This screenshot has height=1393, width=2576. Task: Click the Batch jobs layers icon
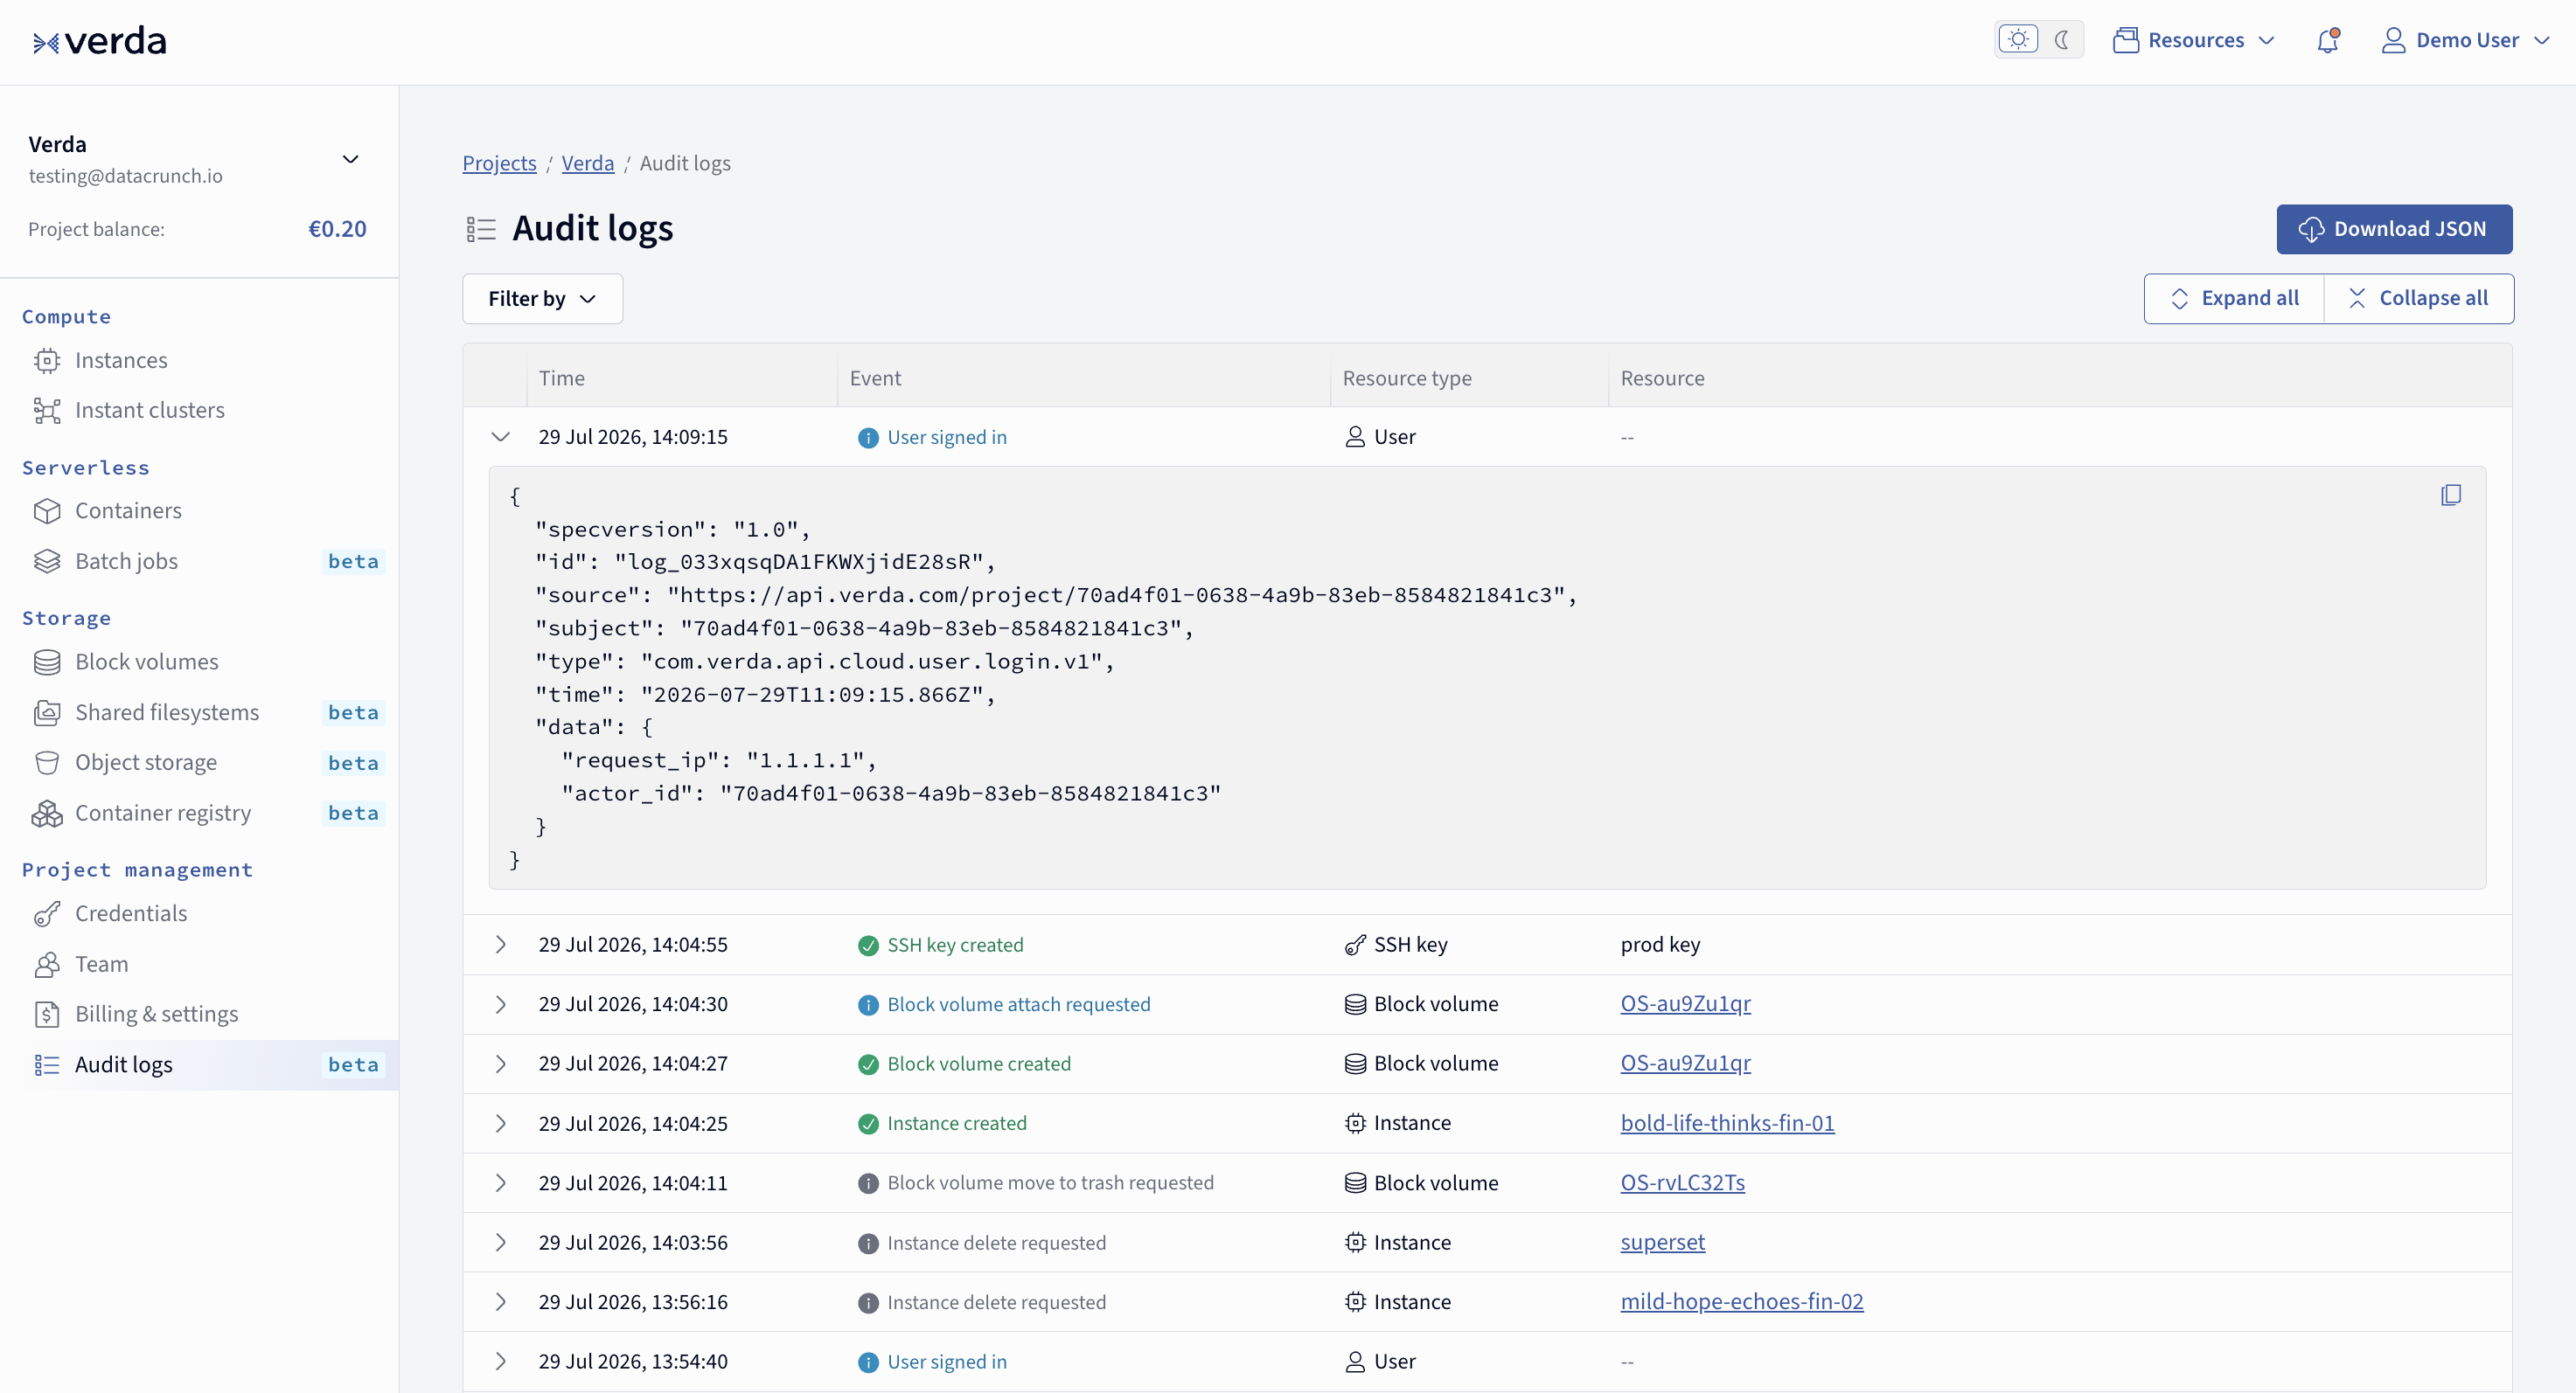pyautogui.click(x=47, y=560)
